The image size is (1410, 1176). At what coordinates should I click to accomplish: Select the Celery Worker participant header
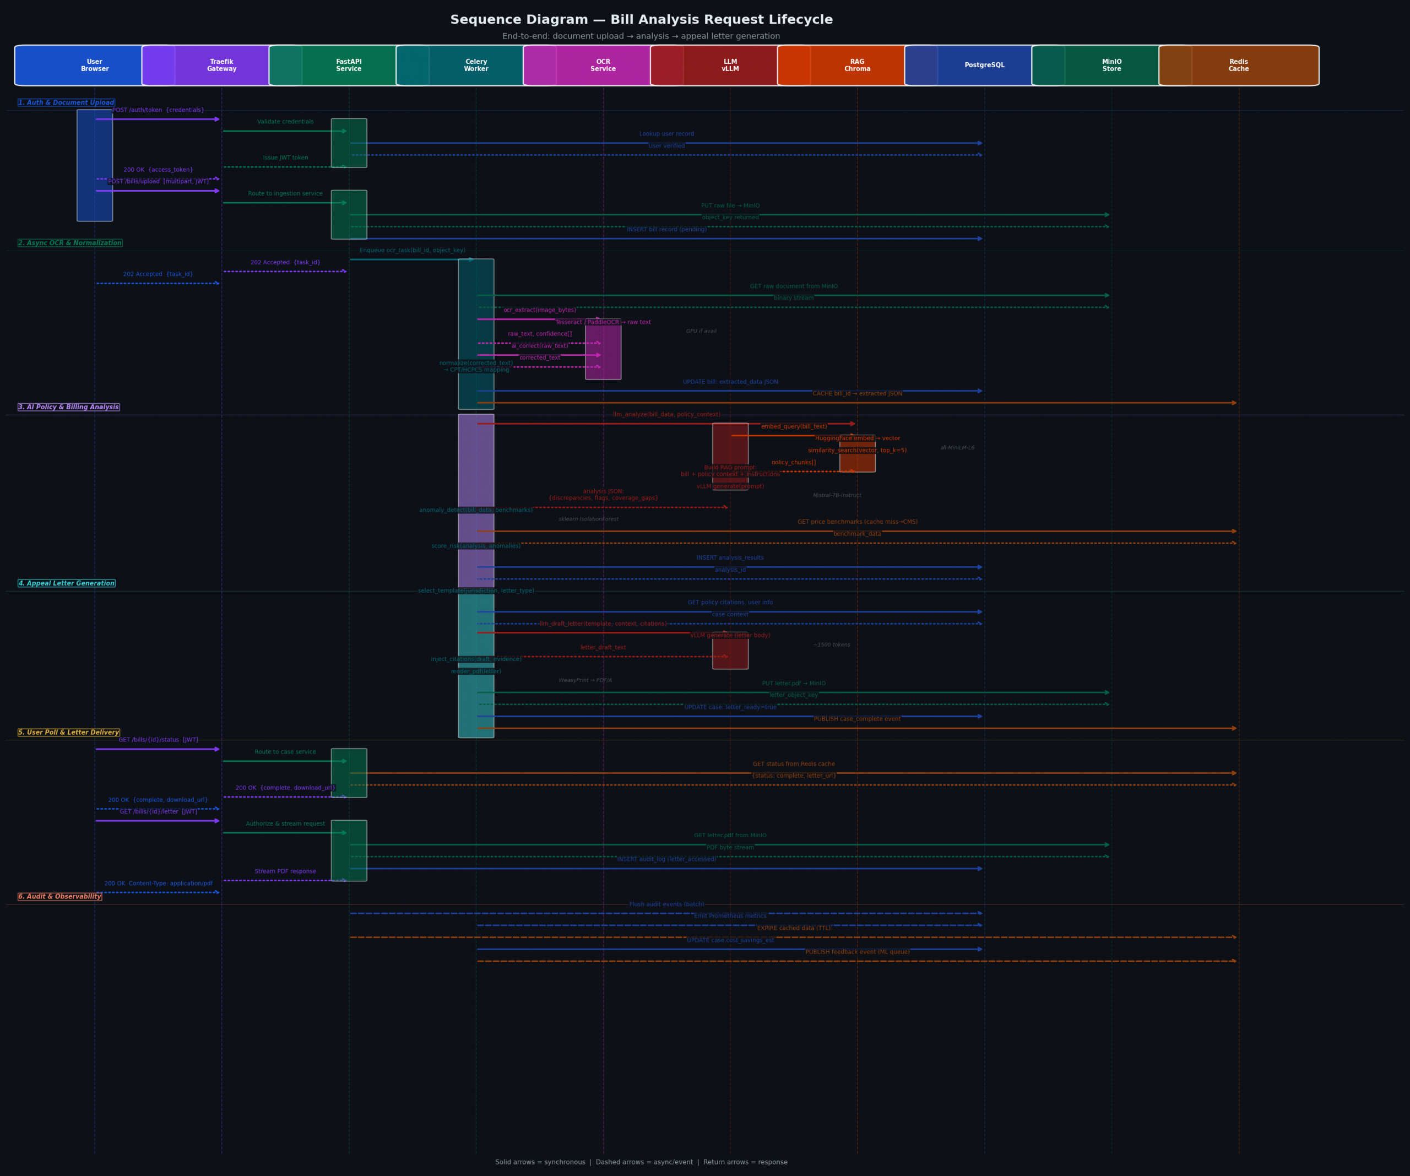tap(476, 65)
